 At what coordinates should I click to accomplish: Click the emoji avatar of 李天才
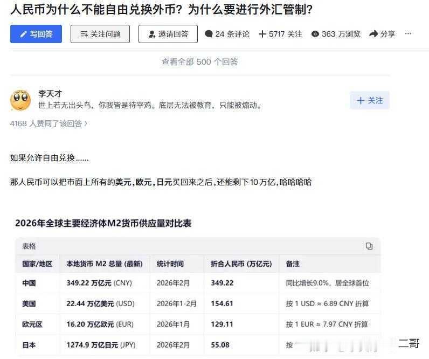coord(20,100)
